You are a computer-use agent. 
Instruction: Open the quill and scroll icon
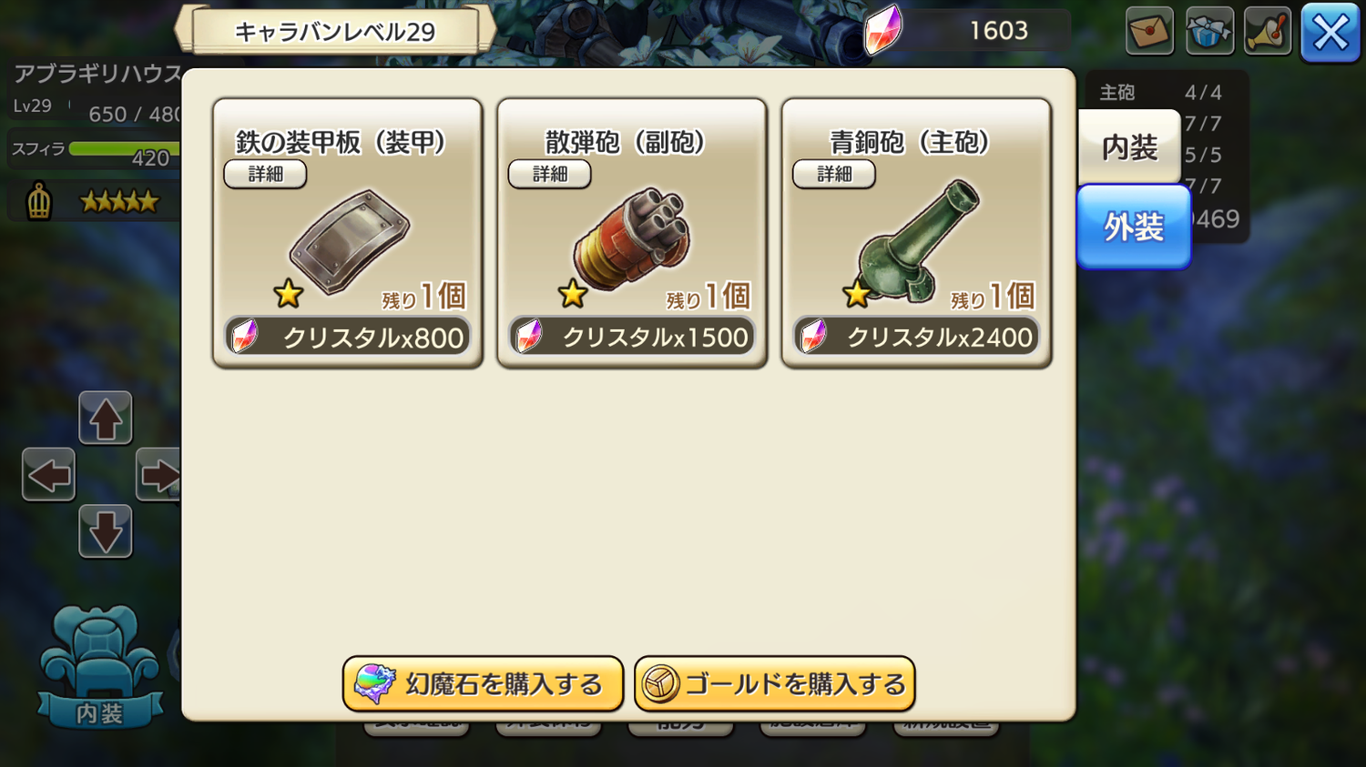click(x=1268, y=31)
